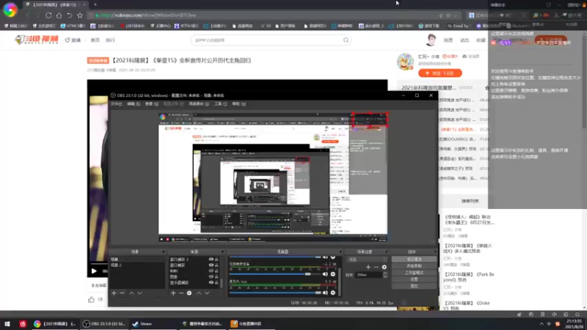Move source down in Sources panel
Screen dimensions: 587x330
207,293
